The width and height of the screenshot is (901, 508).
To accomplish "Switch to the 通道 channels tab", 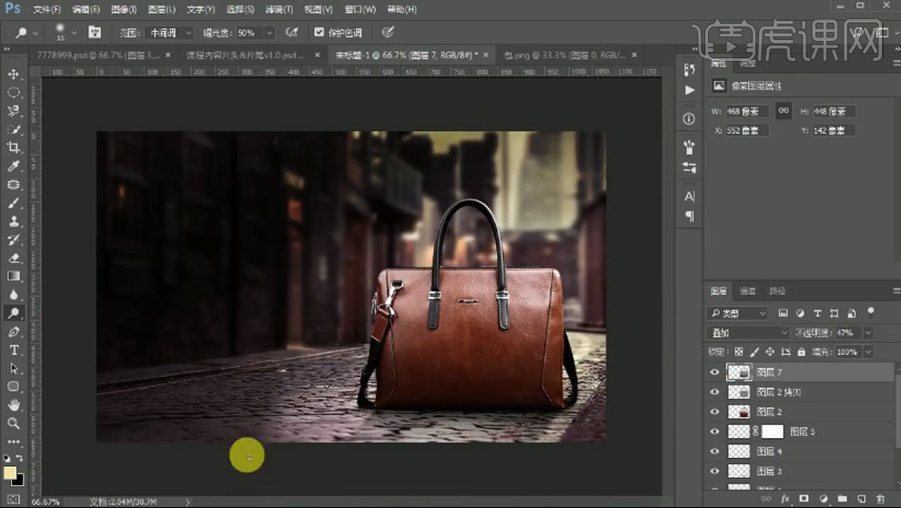I will (x=747, y=291).
